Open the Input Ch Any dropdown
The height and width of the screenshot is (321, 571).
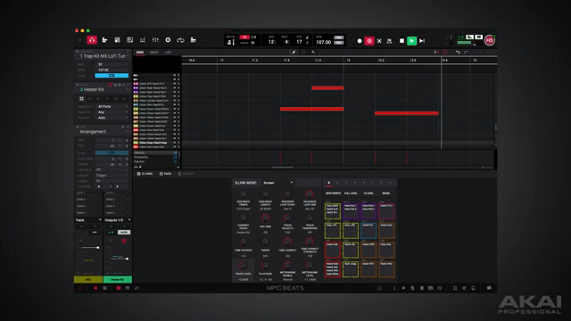click(x=112, y=112)
